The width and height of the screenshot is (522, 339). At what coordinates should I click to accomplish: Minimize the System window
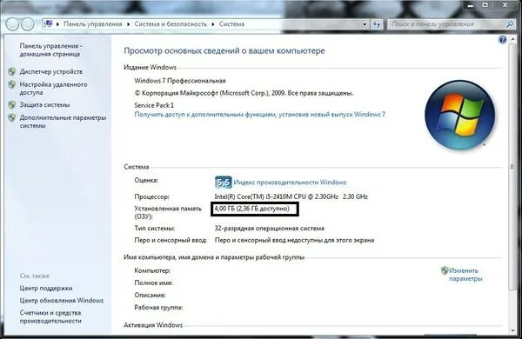point(471,5)
